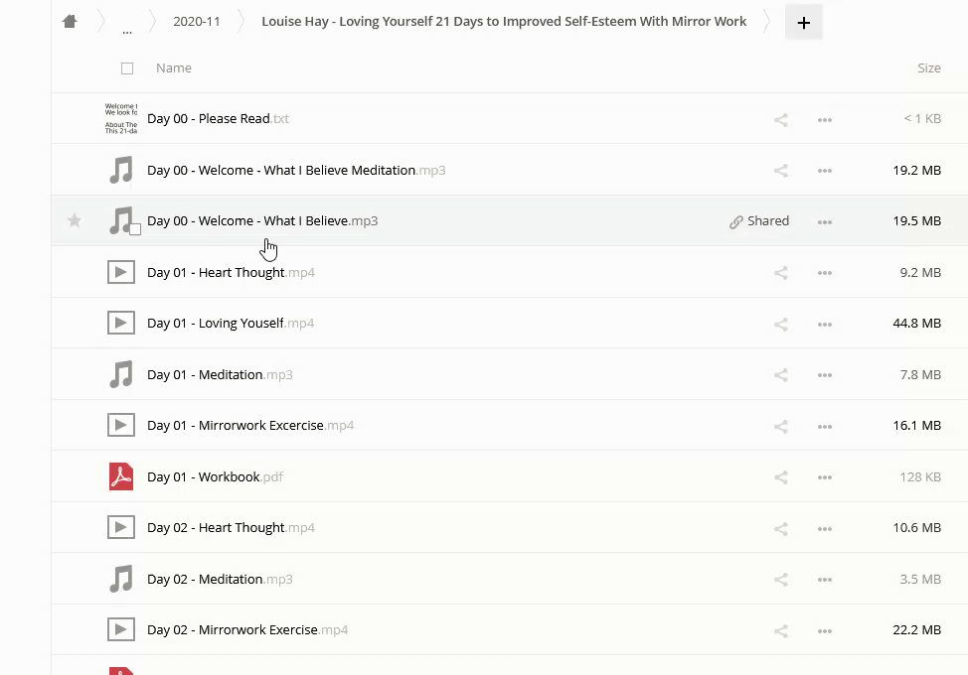Viewport: 968px width, 675px height.
Task: Navigate to the 2020-11 breadcrumb folder
Action: tap(197, 22)
